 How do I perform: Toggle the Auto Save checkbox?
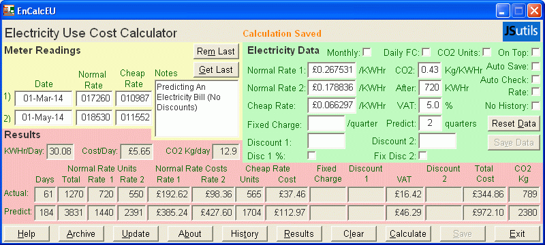[x=535, y=66]
